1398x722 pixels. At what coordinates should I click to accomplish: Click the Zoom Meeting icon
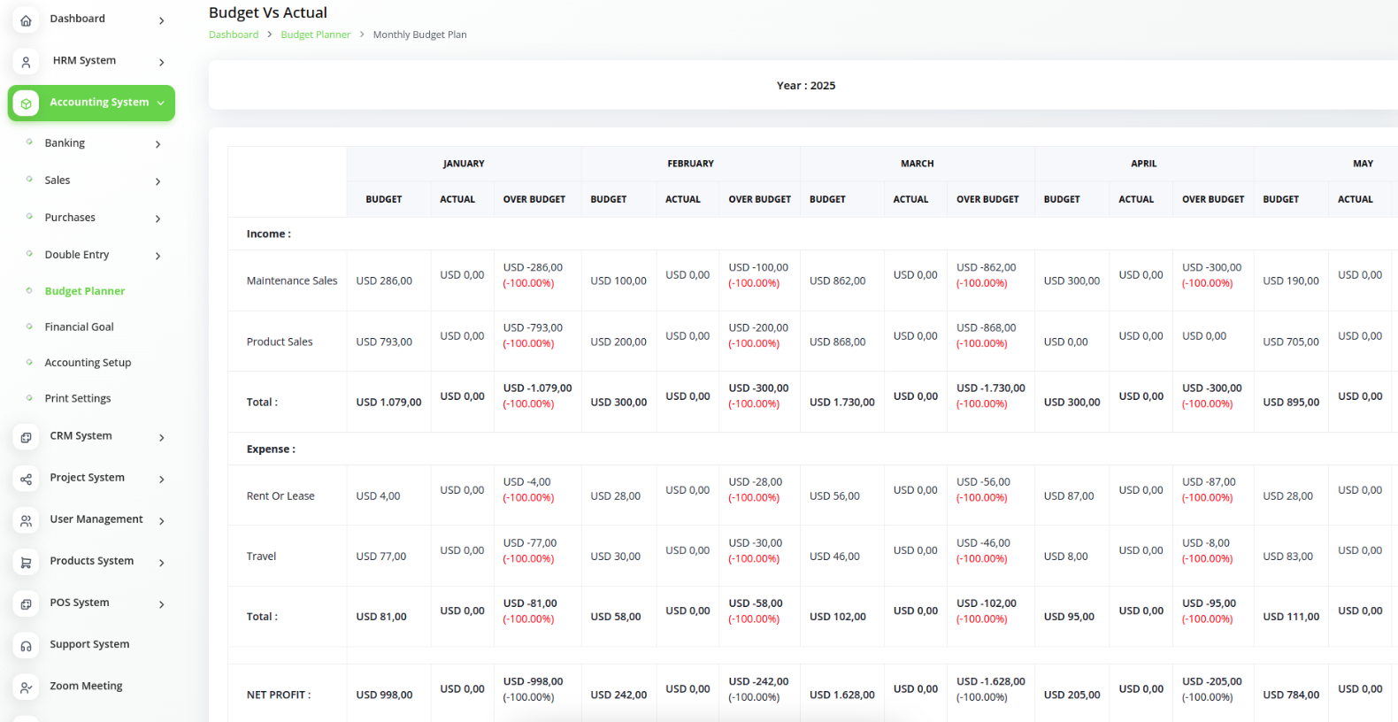26,687
